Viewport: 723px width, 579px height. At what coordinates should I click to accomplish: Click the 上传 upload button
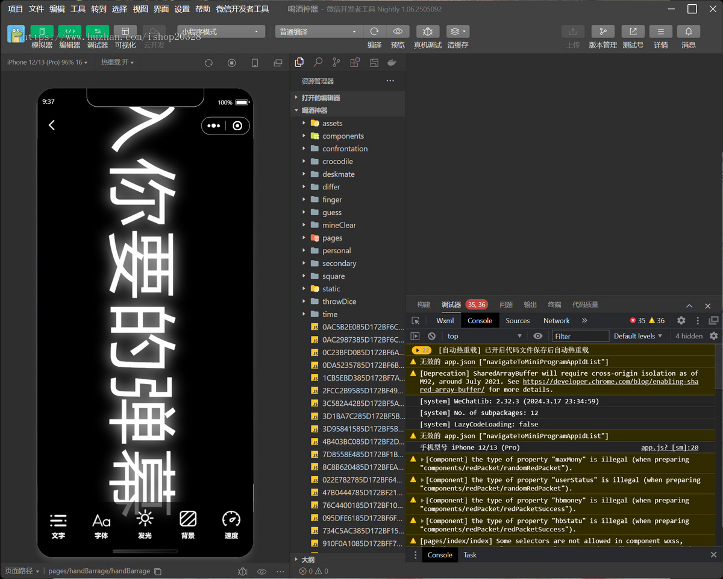click(x=573, y=31)
